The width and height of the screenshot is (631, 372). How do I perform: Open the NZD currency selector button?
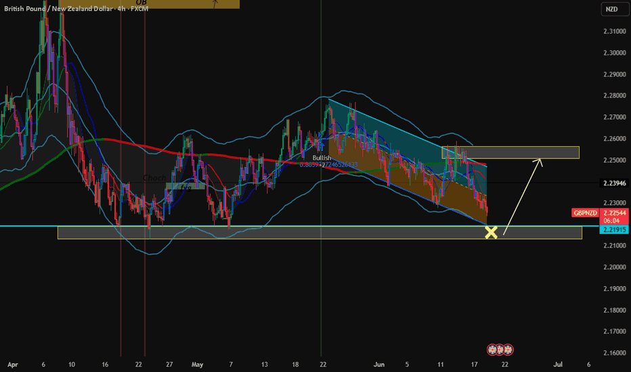coord(615,9)
